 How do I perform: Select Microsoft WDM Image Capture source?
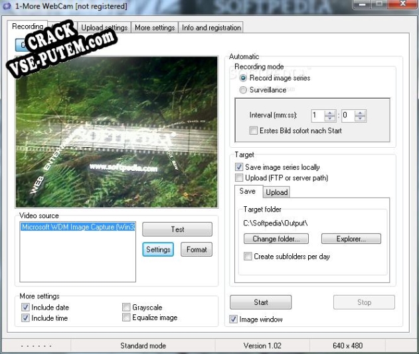78,227
